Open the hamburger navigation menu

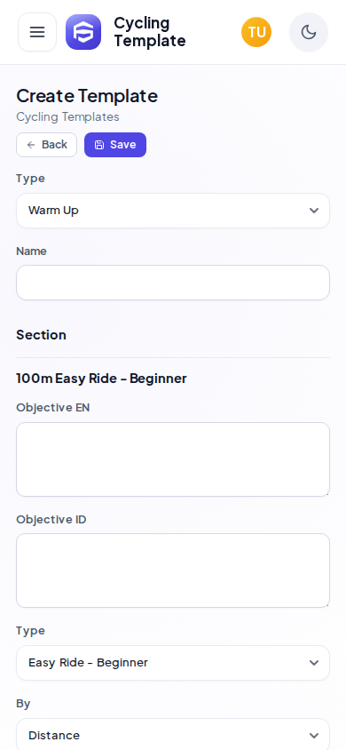click(37, 32)
